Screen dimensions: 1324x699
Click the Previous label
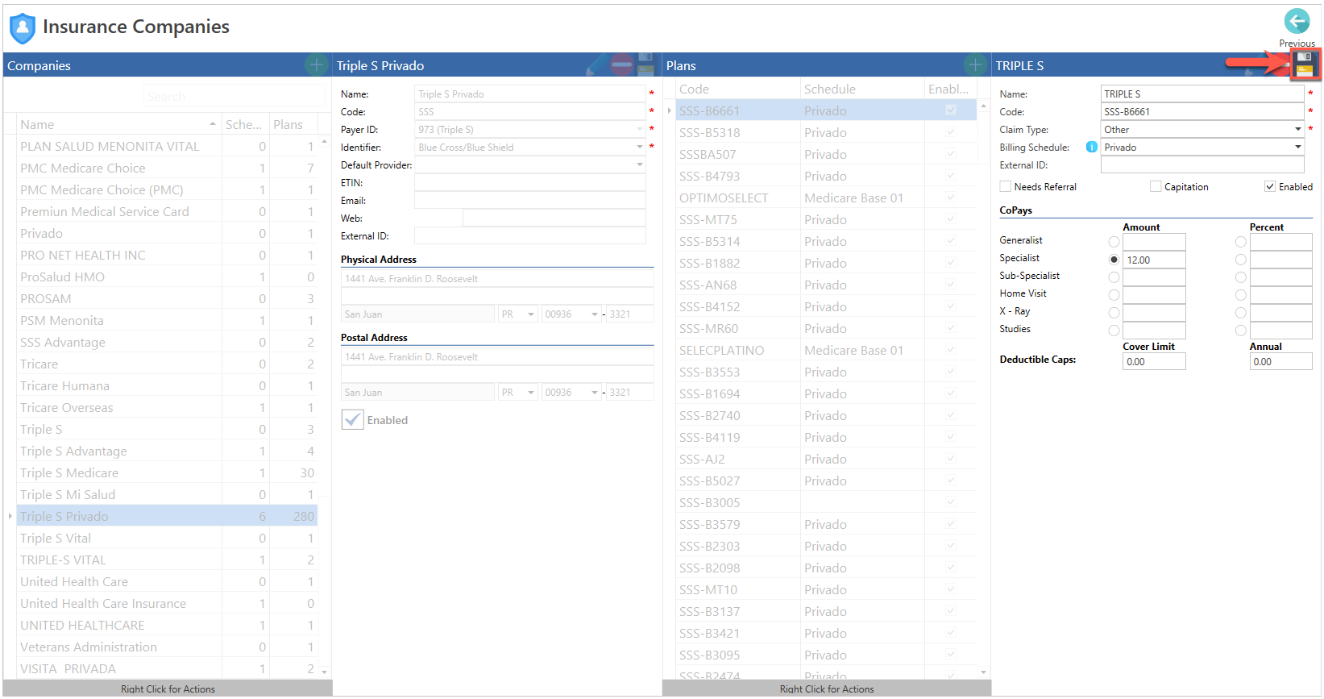(1297, 44)
